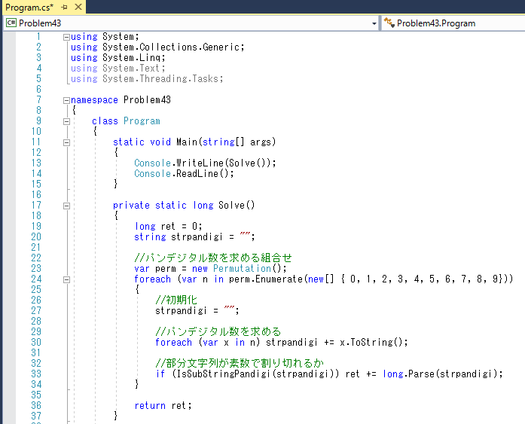Click the grayed 'using System.Text;' line
Screen dimensions: 525x424
tap(118, 69)
